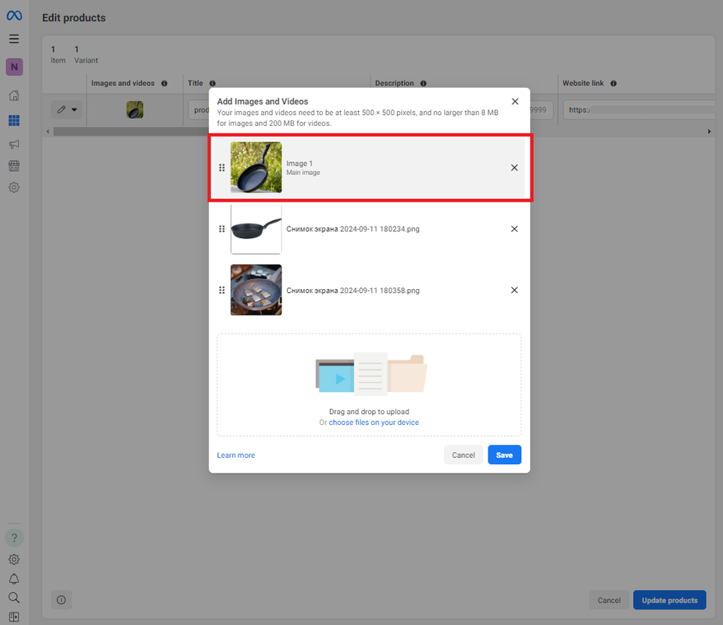Open the upper settings gear in the sidebar
The width and height of the screenshot is (723, 625).
pos(14,187)
